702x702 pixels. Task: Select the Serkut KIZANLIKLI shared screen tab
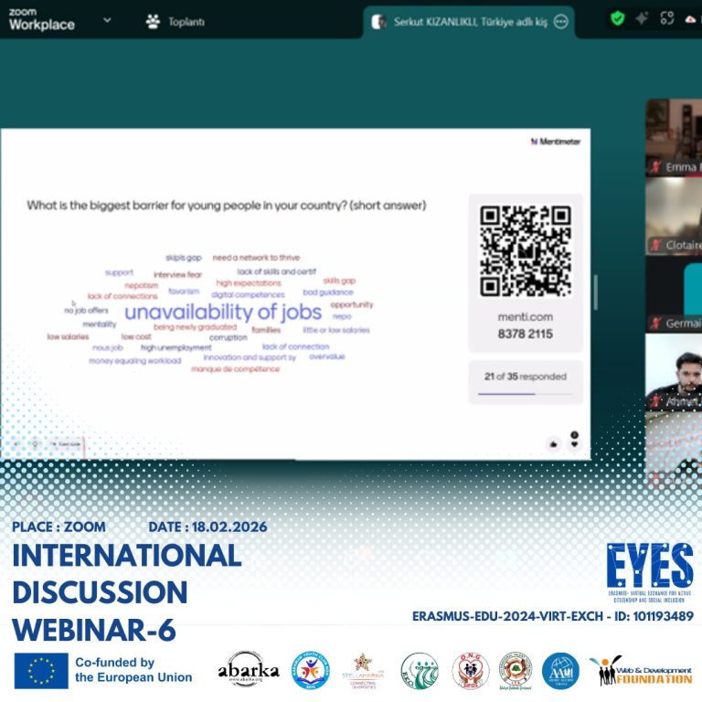(466, 21)
